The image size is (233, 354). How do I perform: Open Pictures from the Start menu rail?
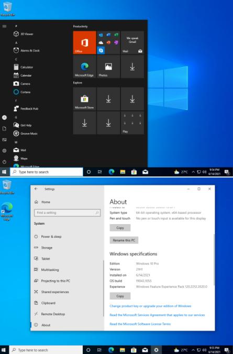(x=4, y=140)
